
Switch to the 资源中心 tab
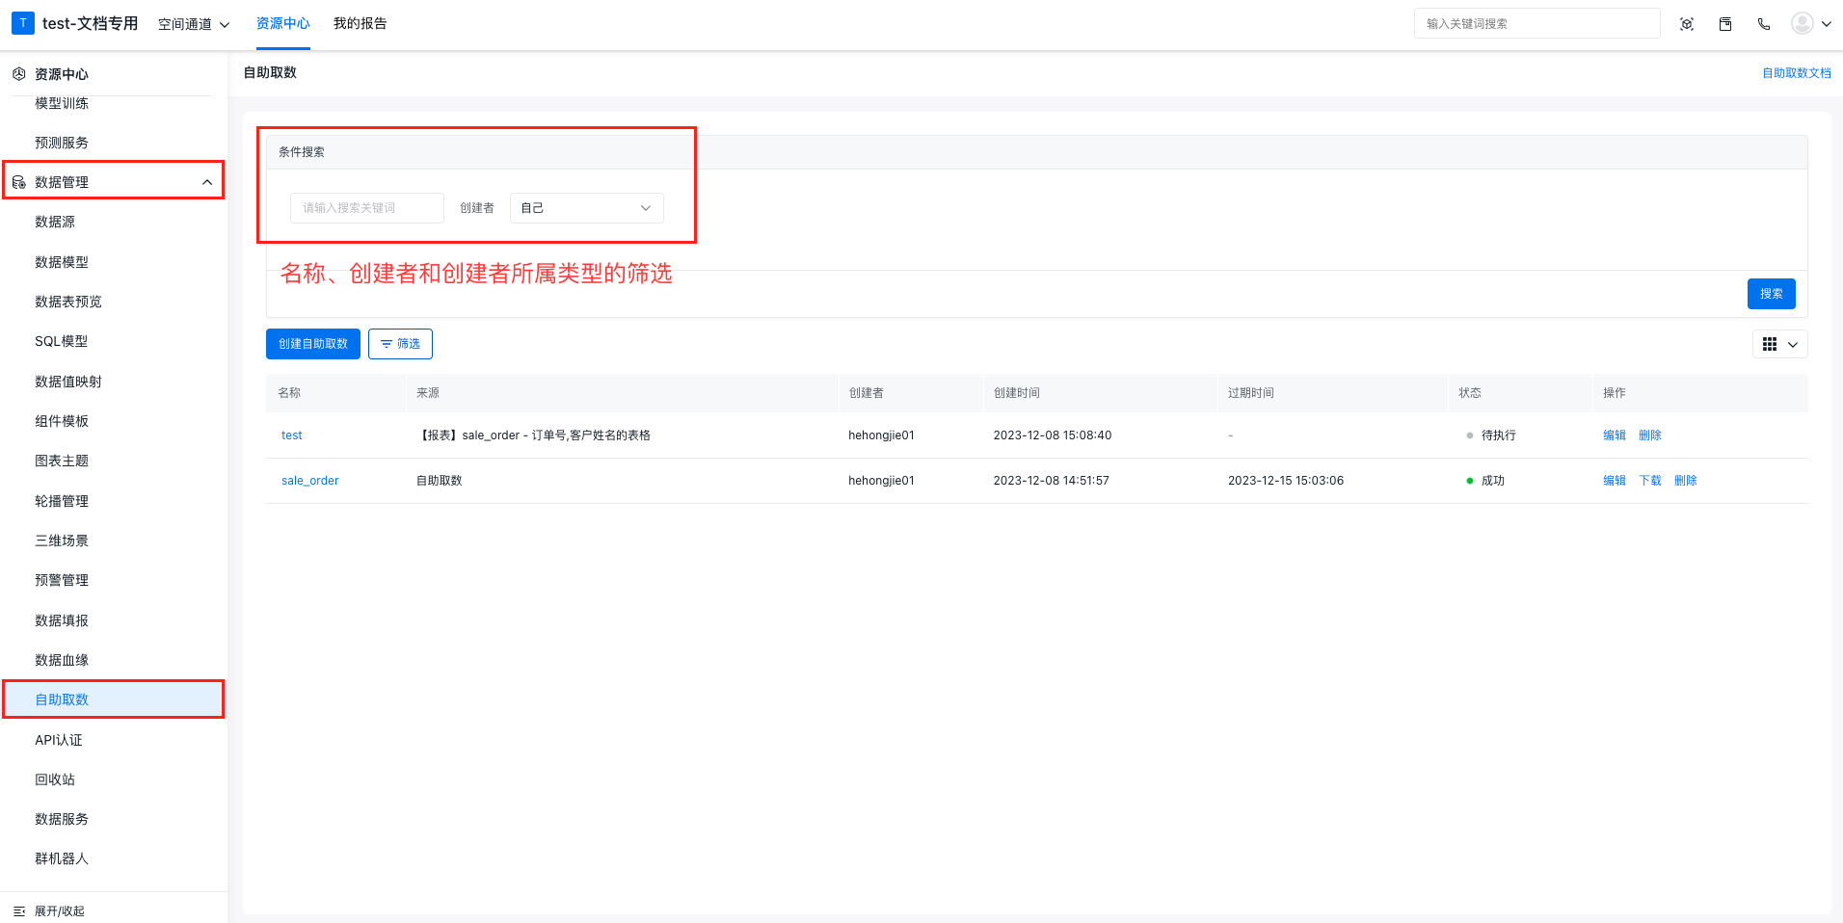pos(283,23)
